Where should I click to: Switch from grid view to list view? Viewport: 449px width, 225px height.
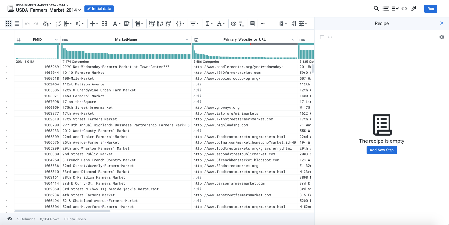click(x=17, y=23)
